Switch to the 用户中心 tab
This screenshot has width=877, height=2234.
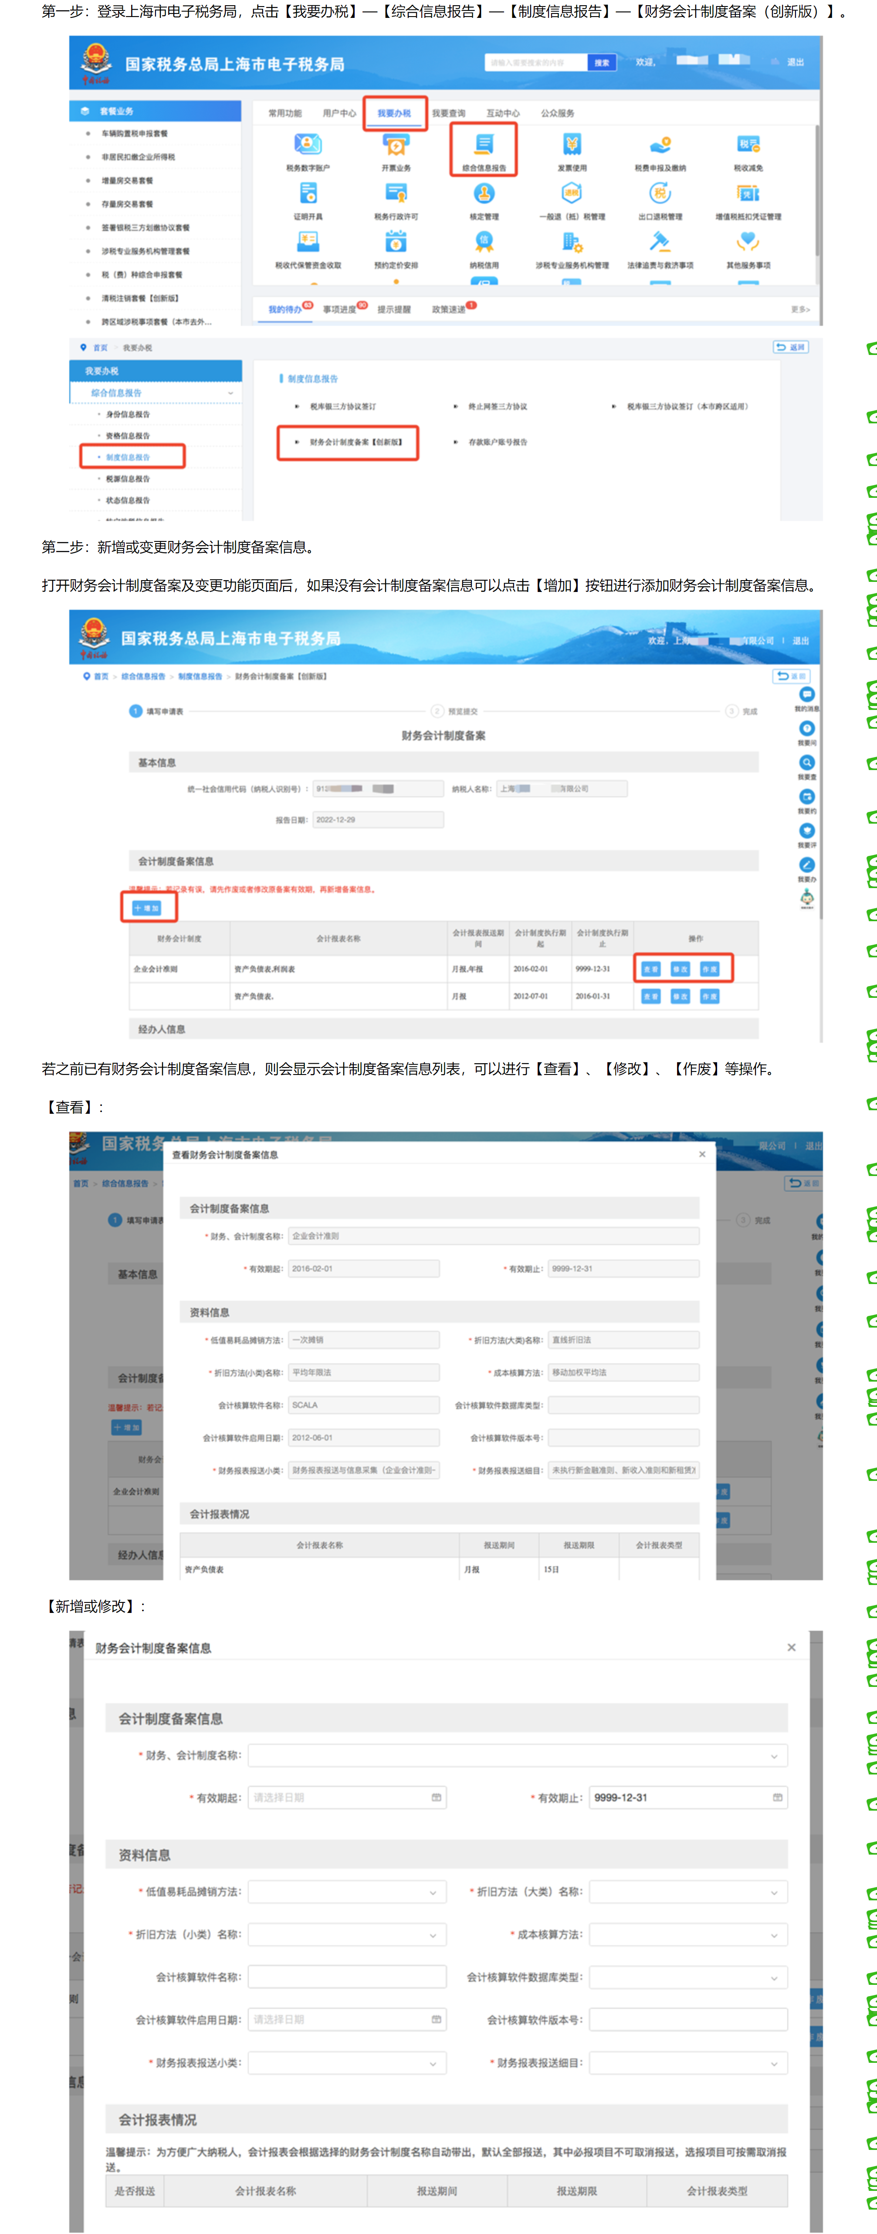339,114
